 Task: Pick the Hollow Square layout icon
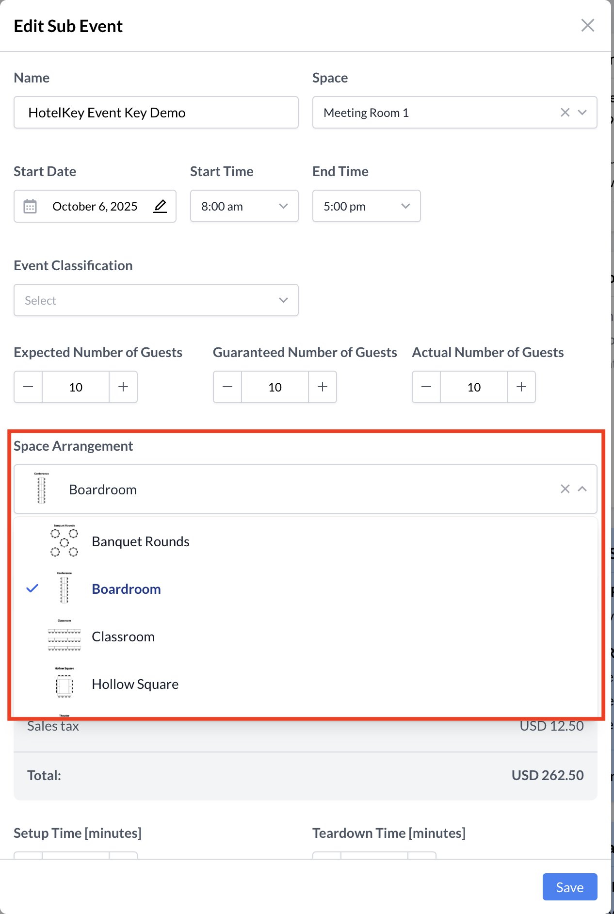(x=64, y=685)
